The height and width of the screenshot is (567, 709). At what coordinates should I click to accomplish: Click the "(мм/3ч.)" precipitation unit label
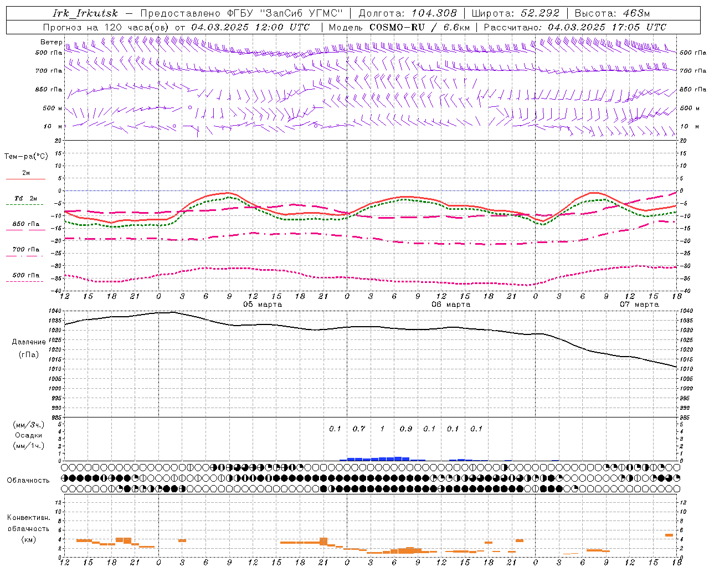[x=29, y=425]
